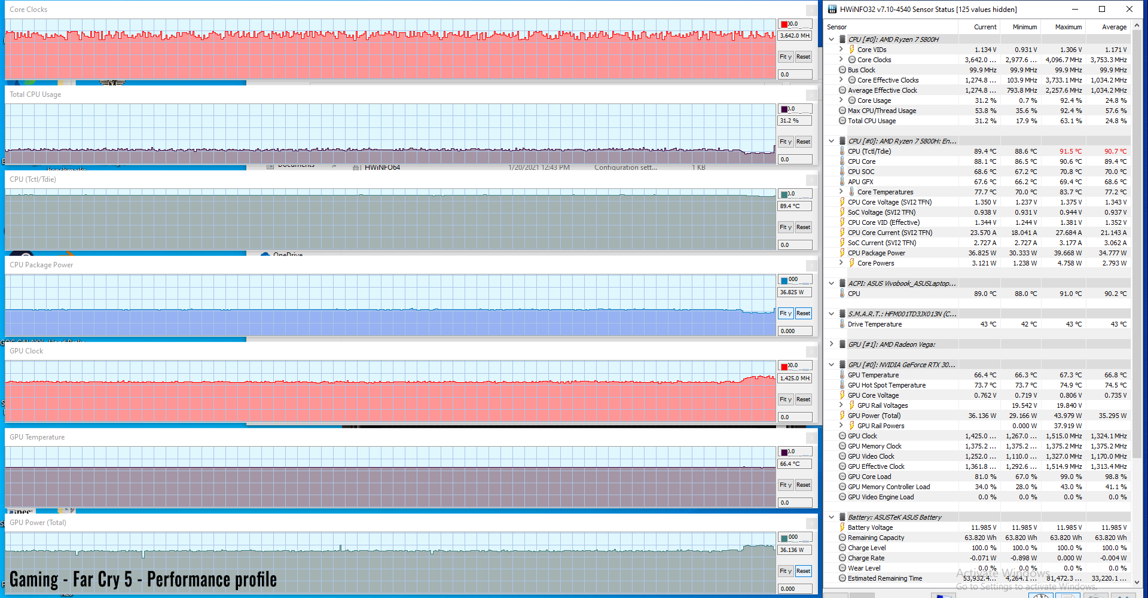Click the Drive Temperature thermometer icon
The image size is (1148, 598).
[x=842, y=324]
